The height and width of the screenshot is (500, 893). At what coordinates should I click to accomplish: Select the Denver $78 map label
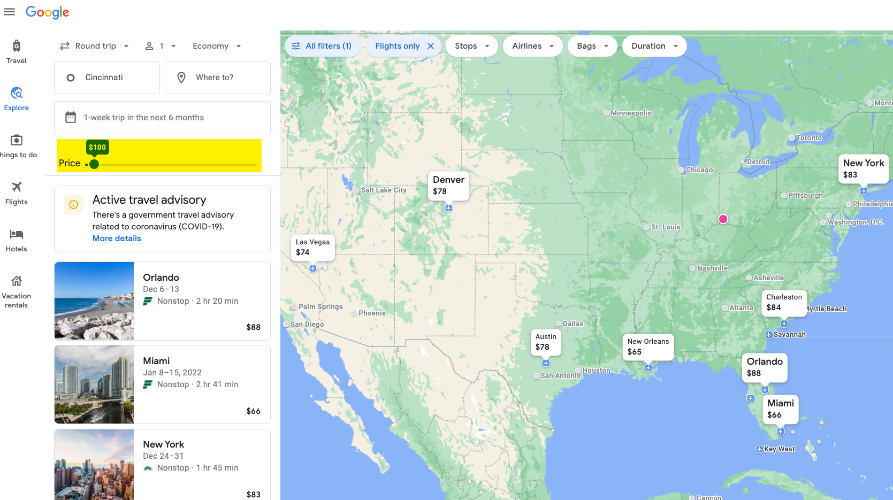click(x=448, y=186)
